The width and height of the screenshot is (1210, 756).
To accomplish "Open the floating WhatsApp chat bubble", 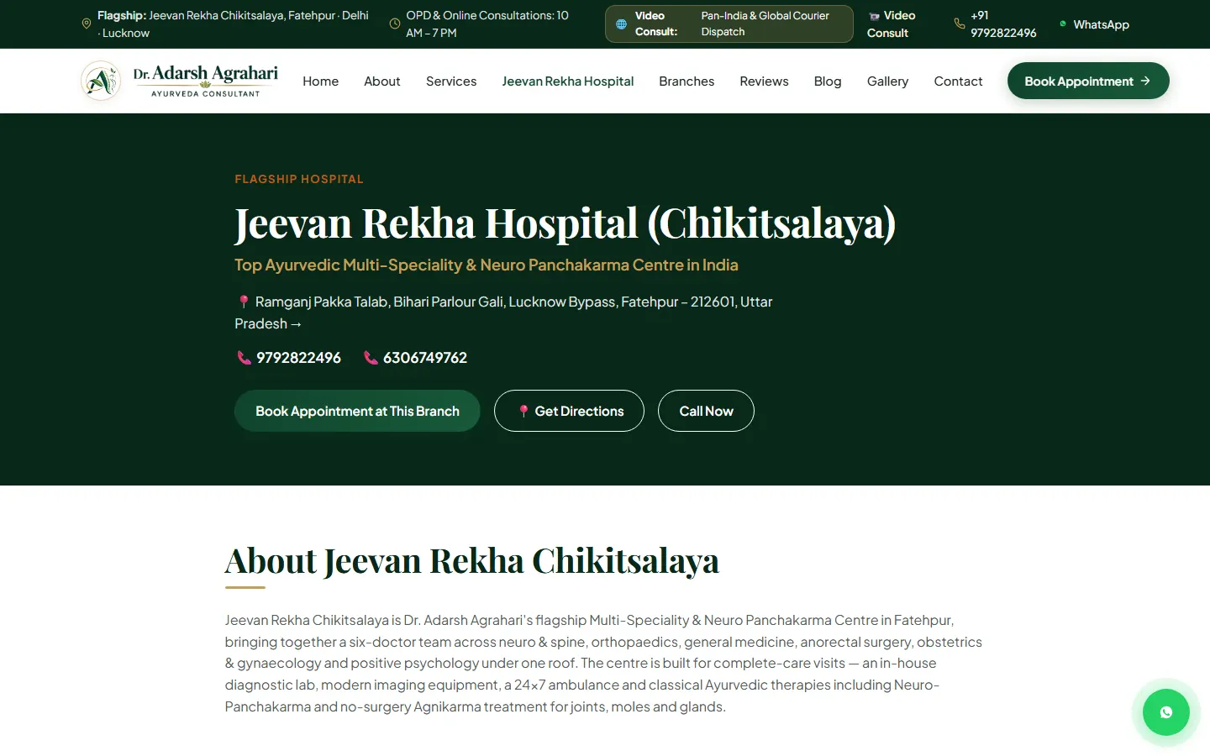I will [1166, 712].
